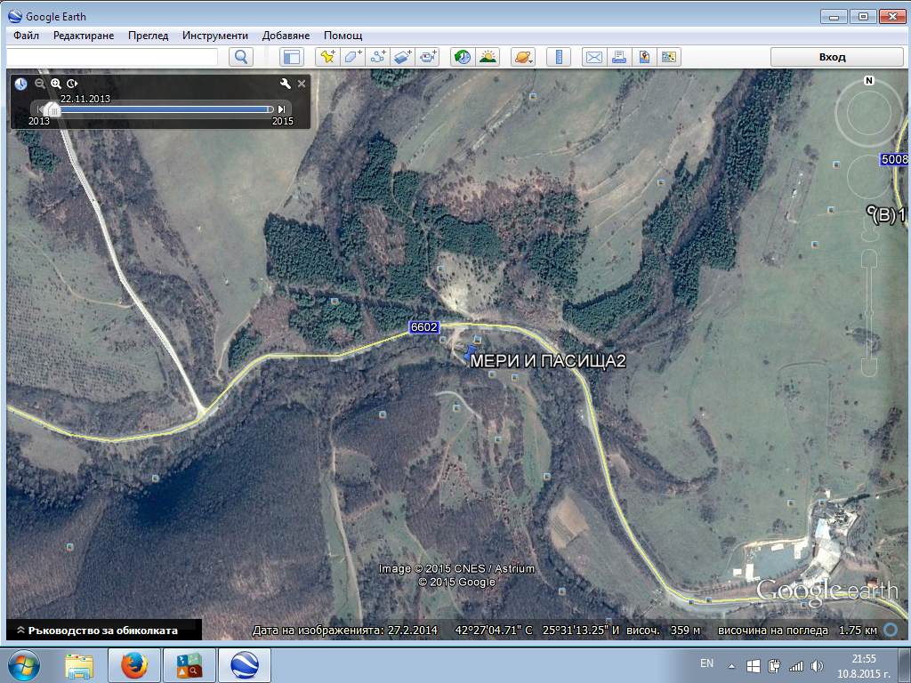Image resolution: width=911 pixels, height=683 pixels.
Task: Click the save image toolbar icon
Action: (x=644, y=57)
